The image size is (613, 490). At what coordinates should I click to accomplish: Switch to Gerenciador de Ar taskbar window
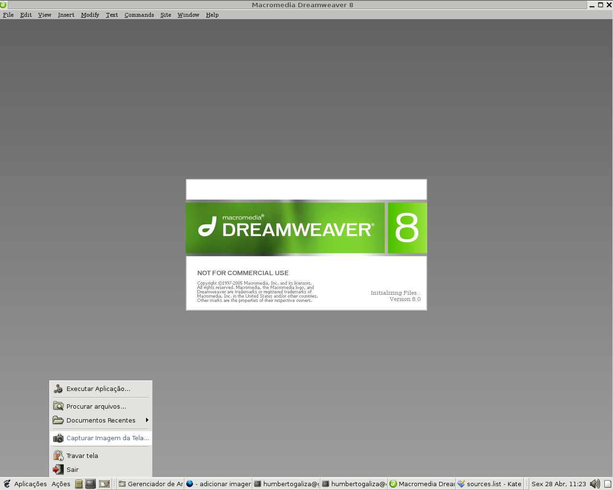tap(151, 484)
